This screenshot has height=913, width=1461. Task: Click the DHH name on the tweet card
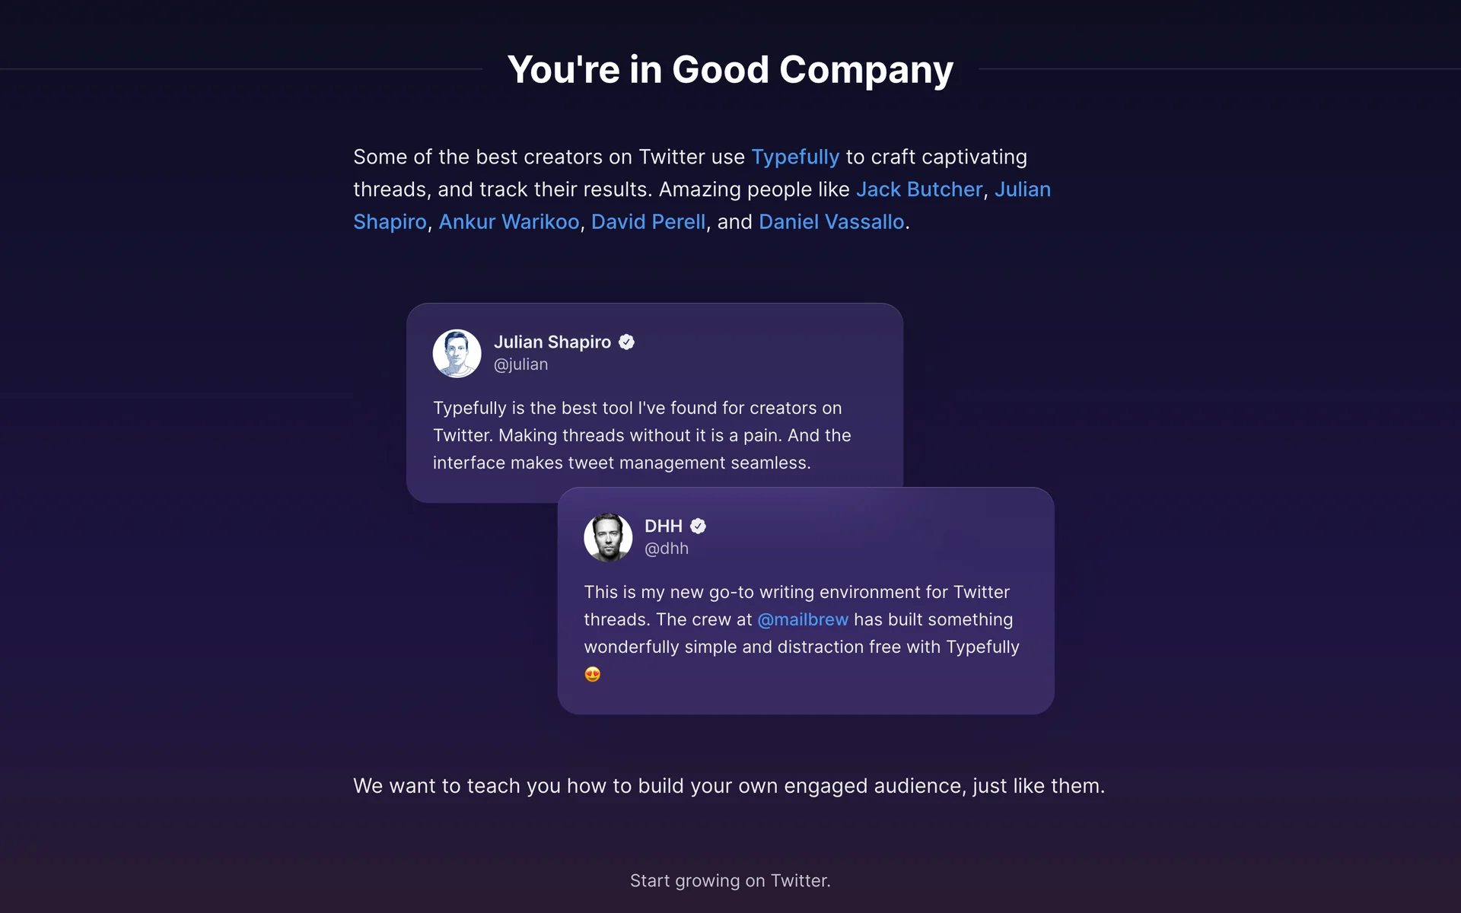coord(663,526)
